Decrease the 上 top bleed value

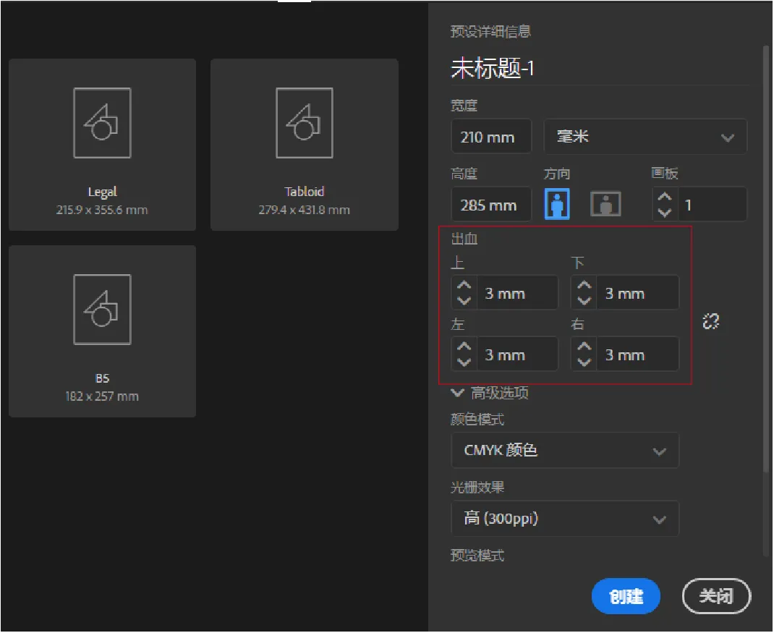coord(464,300)
